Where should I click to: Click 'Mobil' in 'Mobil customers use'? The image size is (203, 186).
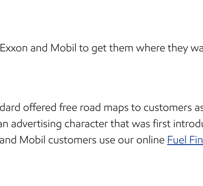click(32, 140)
